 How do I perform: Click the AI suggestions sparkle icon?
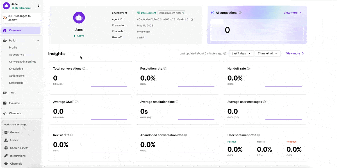212,13
